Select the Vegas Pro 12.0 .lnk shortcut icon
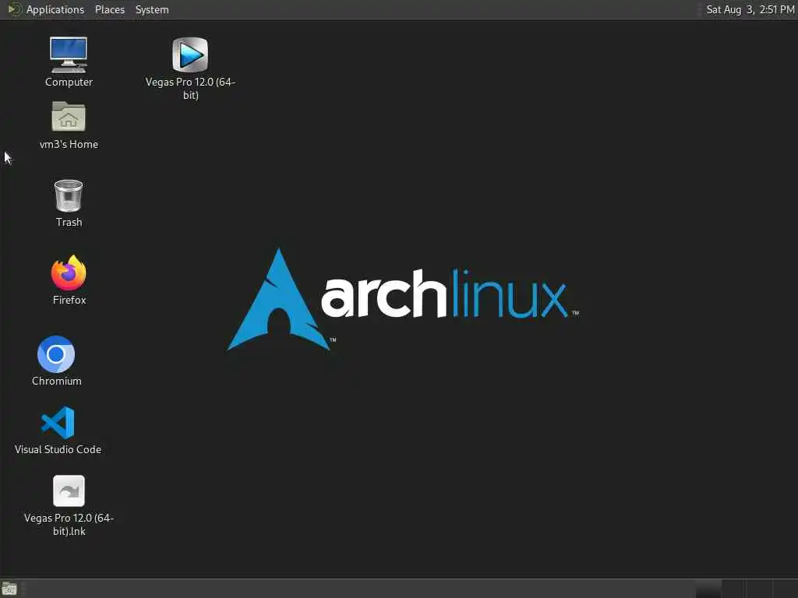The height and width of the screenshot is (598, 798). click(x=69, y=491)
